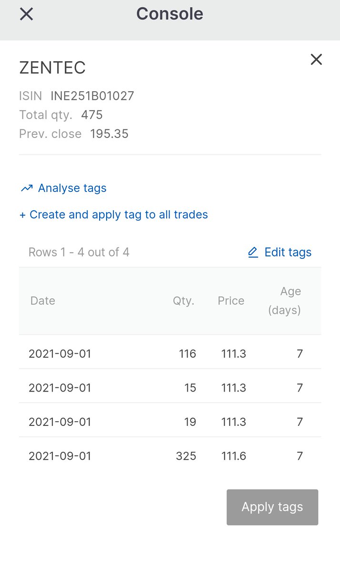This screenshot has width=340, height=573.
Task: Click the Edit tags pencil icon
Action: coord(253,252)
